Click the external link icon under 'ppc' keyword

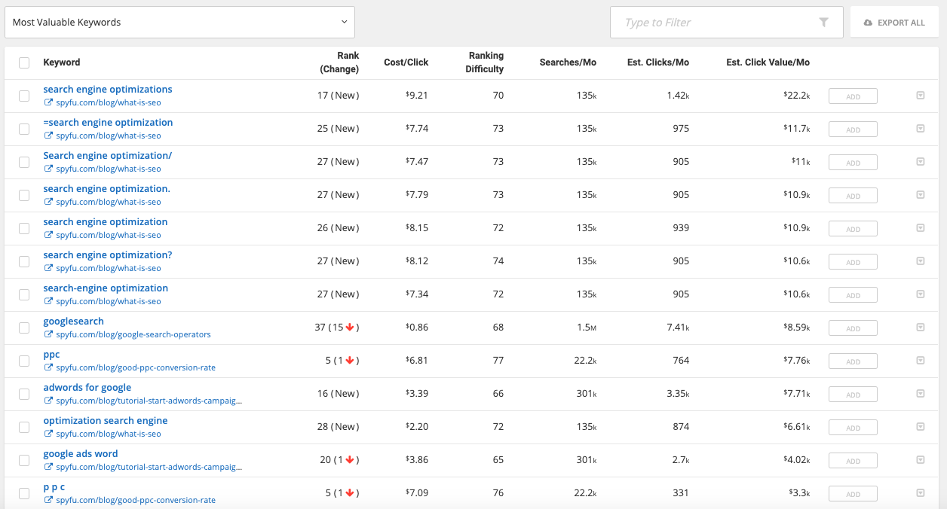[48, 368]
